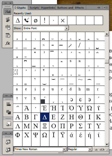Viewport: 112px width, 156px height.
Task: Collapse the Glyphs panel with double-arrow icon
Action: tap(99, 8)
